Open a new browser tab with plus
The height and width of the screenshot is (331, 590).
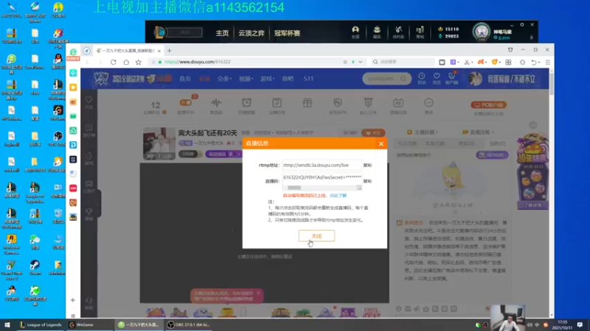coord(170,51)
